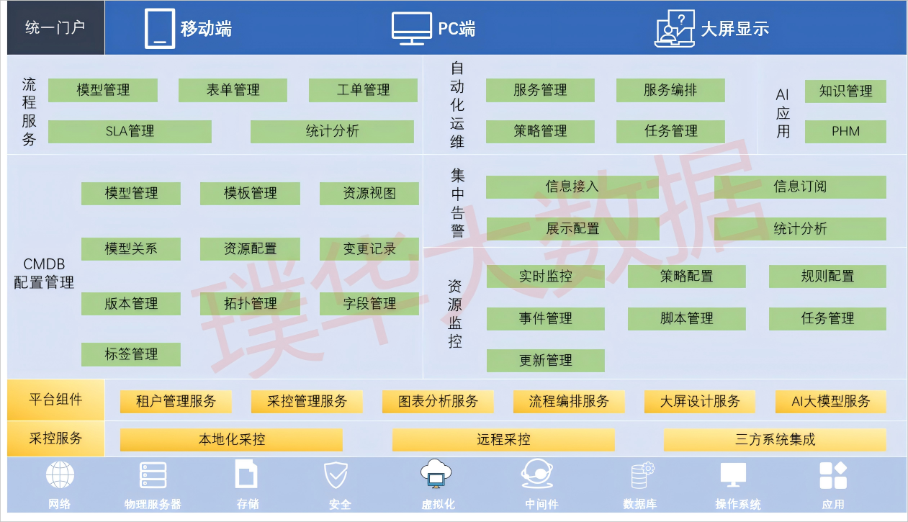Select the network globe icon
The height and width of the screenshot is (522, 908).
tap(60, 475)
